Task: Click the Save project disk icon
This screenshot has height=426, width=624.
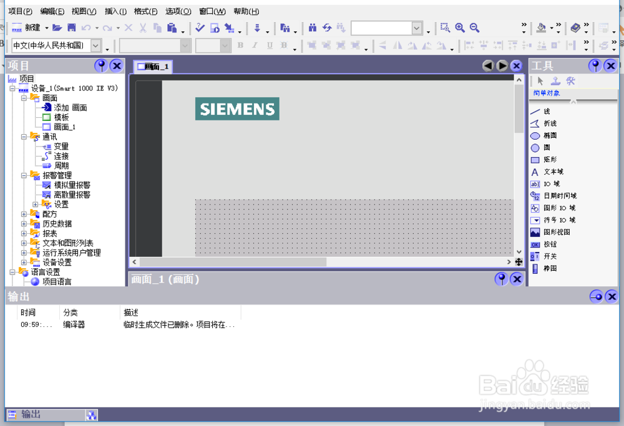Action: [x=72, y=27]
